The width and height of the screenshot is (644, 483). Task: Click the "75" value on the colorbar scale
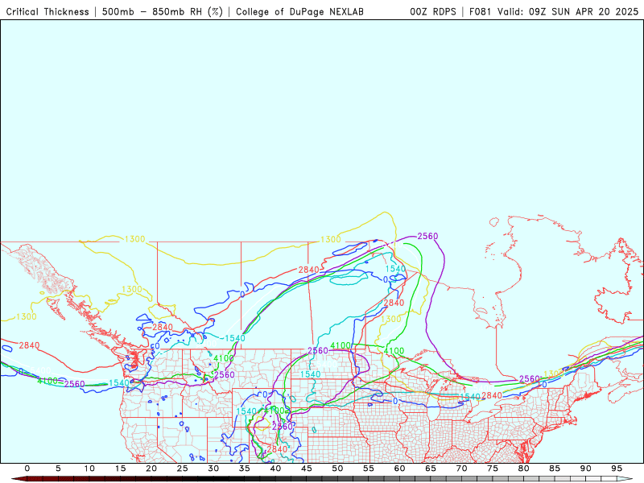(x=493, y=469)
